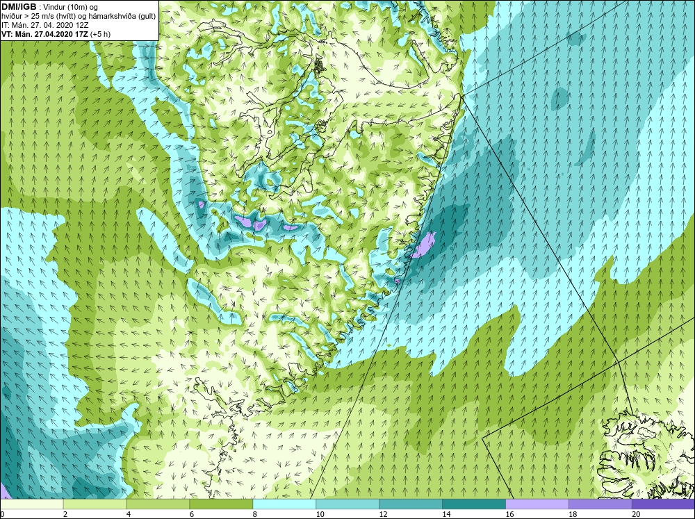Image resolution: width=695 pixels, height=519 pixels.
Task: Click the 4–6 m/s green legend swatch
Action: pyautogui.click(x=158, y=504)
